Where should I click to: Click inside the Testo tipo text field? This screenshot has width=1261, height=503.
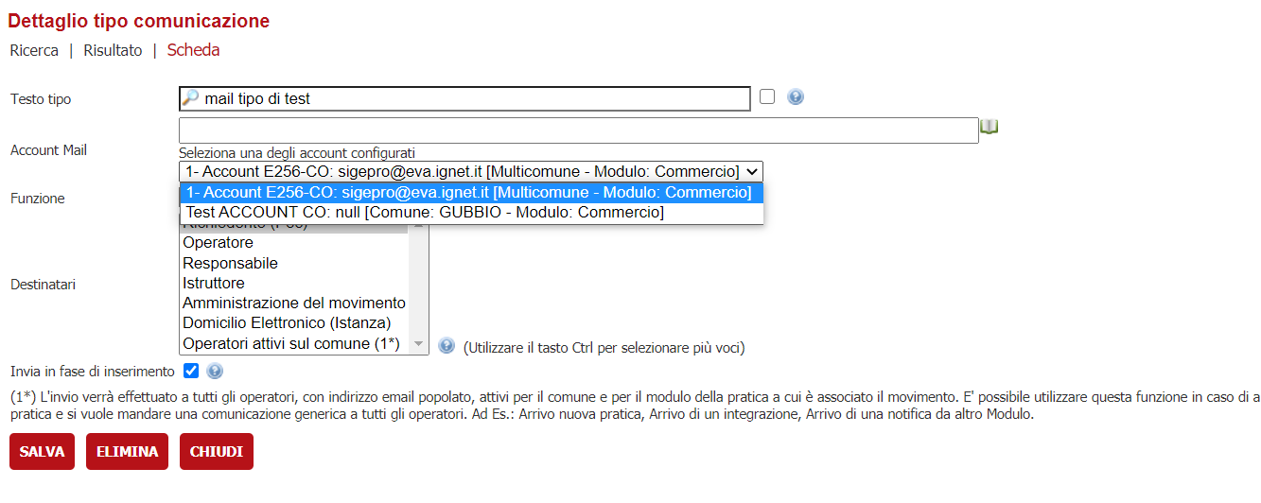click(x=473, y=98)
